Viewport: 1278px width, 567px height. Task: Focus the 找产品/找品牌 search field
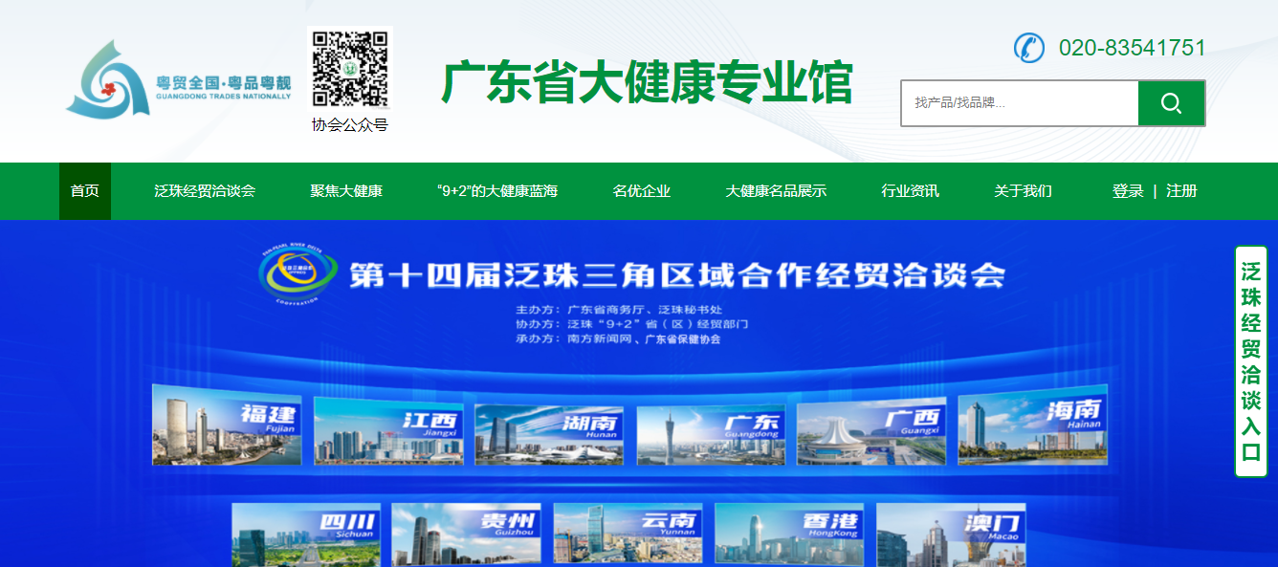click(1020, 103)
